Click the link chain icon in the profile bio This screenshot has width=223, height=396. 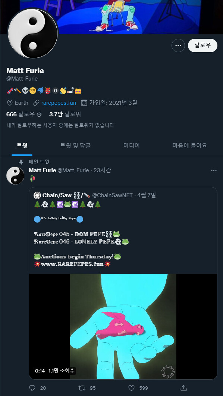click(35, 102)
